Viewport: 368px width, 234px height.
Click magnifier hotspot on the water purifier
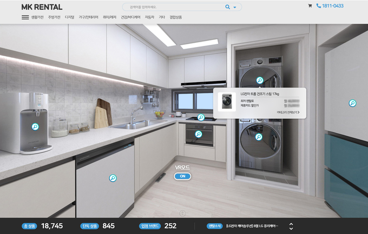(x=35, y=127)
